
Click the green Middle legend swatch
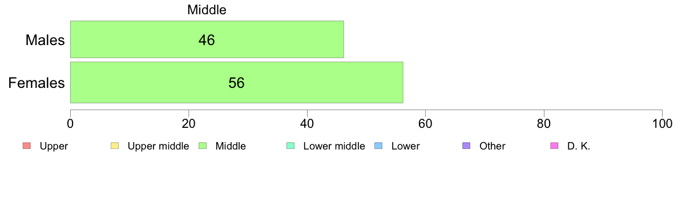pyautogui.click(x=202, y=146)
